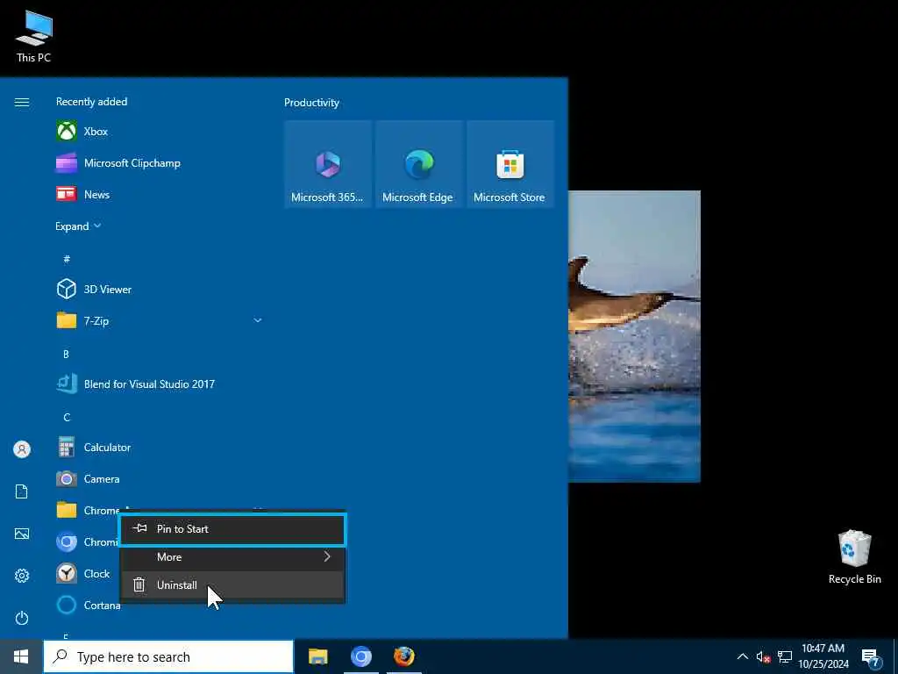Click the taskbar search box
The width and height of the screenshot is (898, 674).
coord(169,656)
